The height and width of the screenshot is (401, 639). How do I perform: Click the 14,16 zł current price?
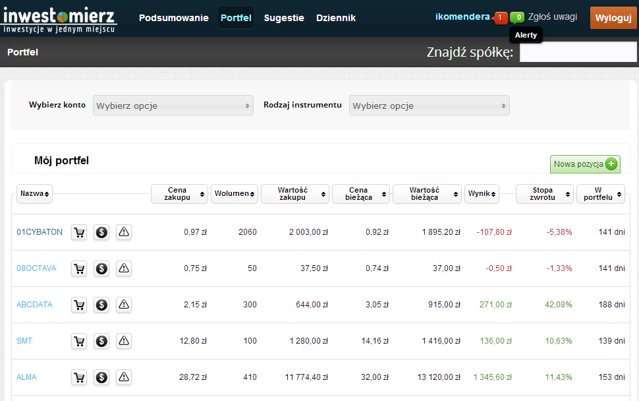(375, 341)
